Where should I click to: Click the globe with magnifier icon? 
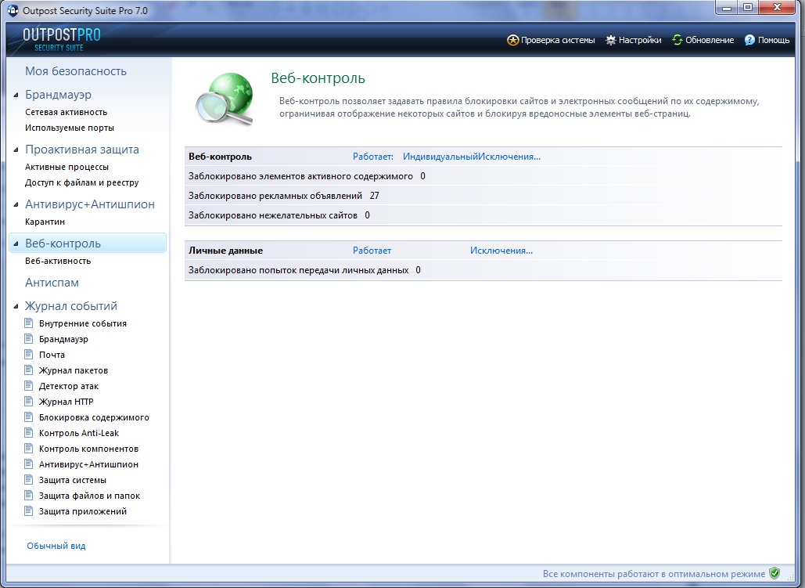tap(225, 99)
